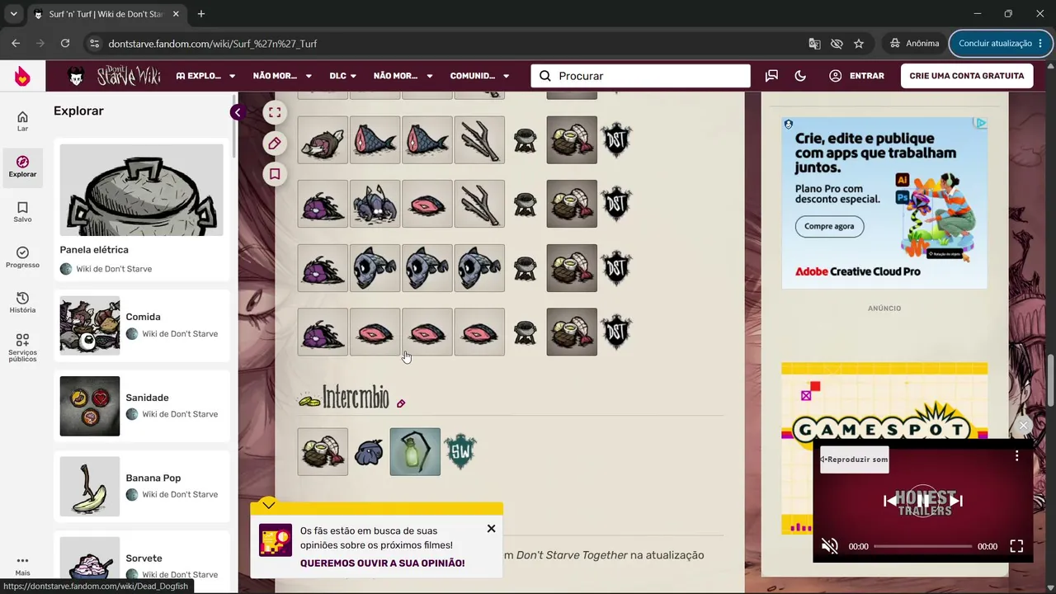Click the Surf 'n' Turf icon under Intercâmbio
This screenshot has height=594, width=1056.
point(323,452)
